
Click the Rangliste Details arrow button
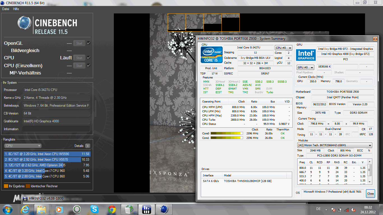coord(88,146)
